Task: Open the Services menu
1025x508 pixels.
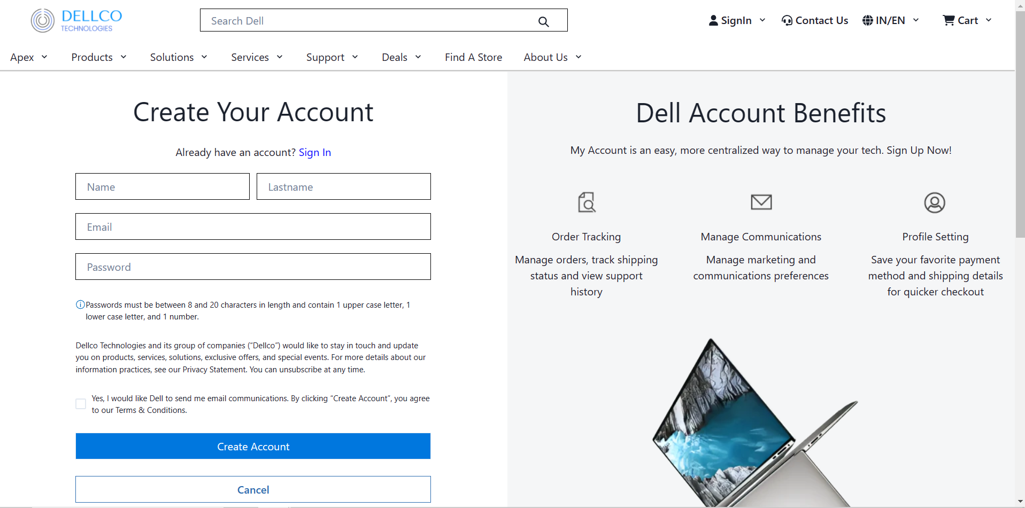Action: [250, 57]
